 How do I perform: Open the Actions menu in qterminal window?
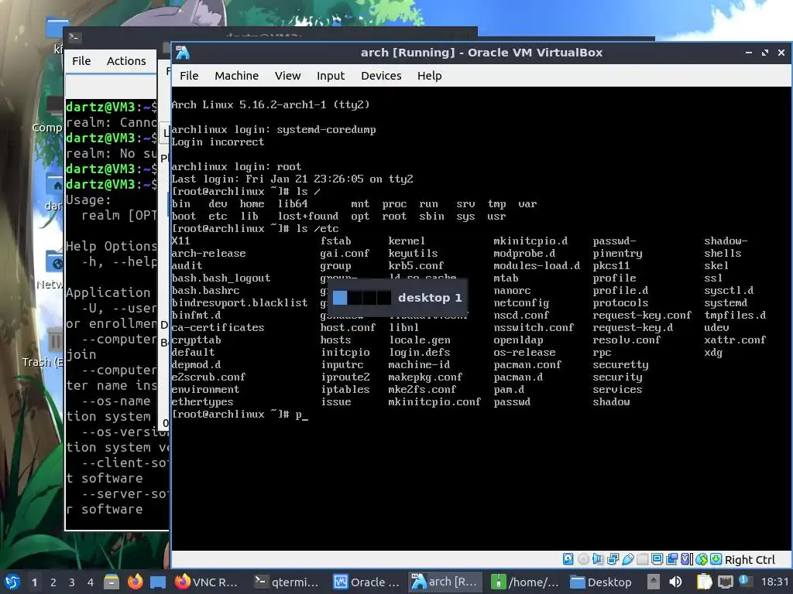(126, 61)
